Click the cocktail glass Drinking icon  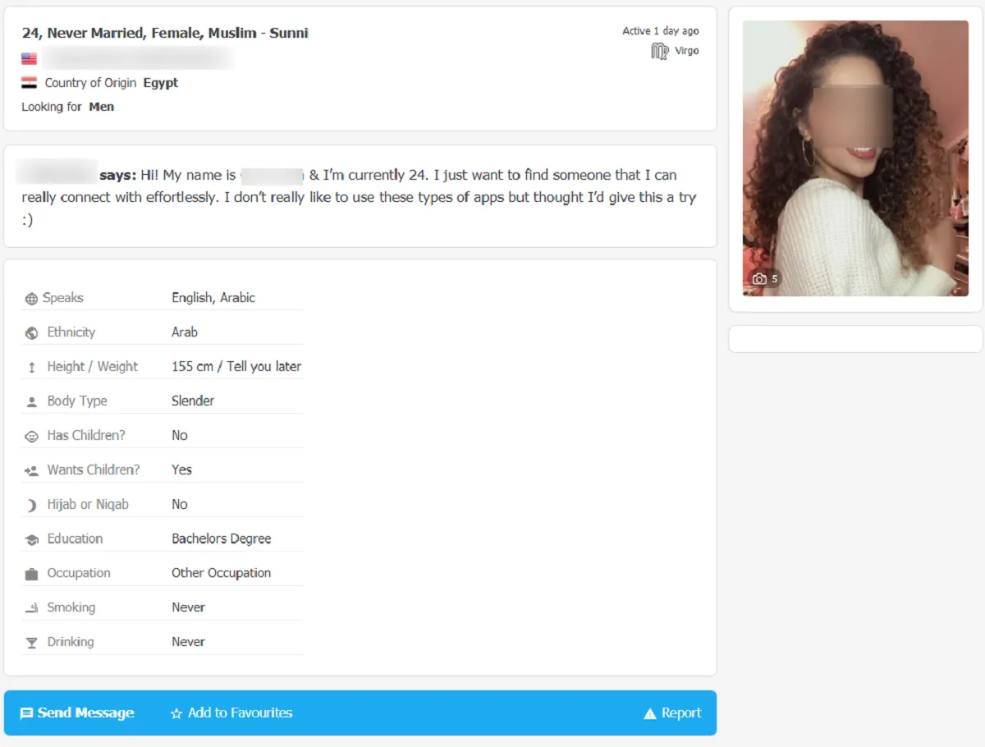31,644
